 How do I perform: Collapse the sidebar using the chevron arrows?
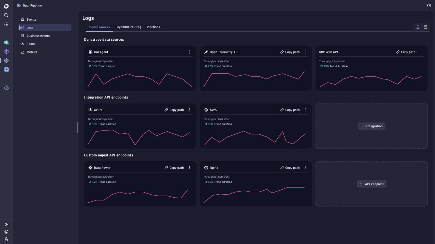point(6,224)
